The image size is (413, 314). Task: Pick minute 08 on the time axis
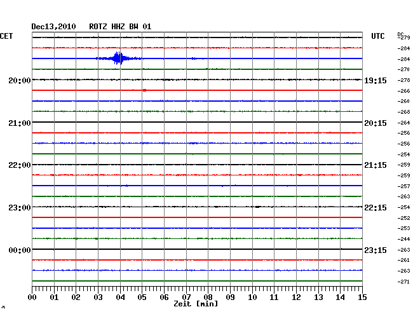click(x=208, y=297)
